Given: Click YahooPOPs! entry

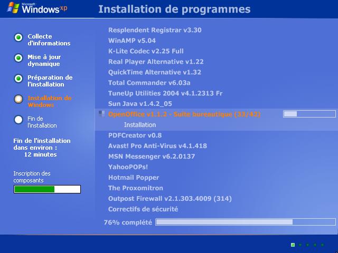Looking at the screenshot, I should (x=128, y=167).
